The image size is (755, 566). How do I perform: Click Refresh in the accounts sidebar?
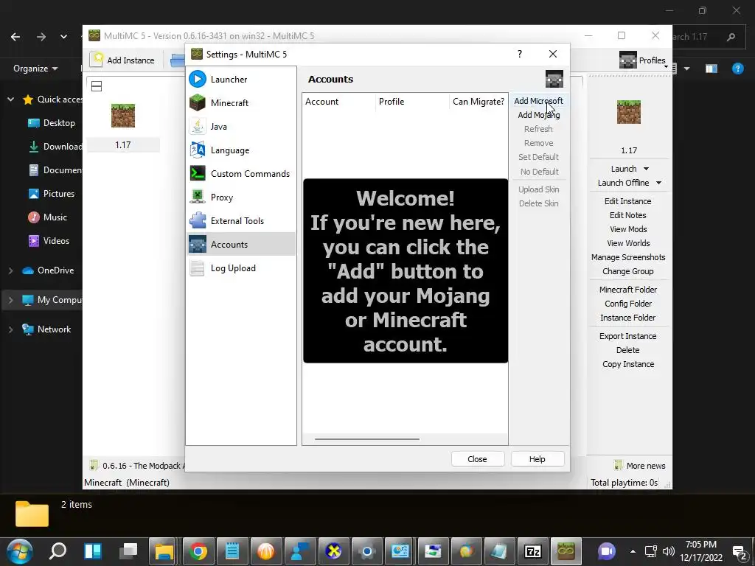pos(538,129)
